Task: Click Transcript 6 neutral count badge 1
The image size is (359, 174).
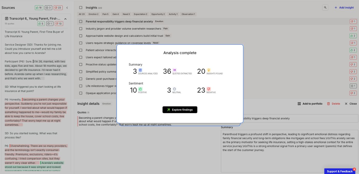Action: 50,24
